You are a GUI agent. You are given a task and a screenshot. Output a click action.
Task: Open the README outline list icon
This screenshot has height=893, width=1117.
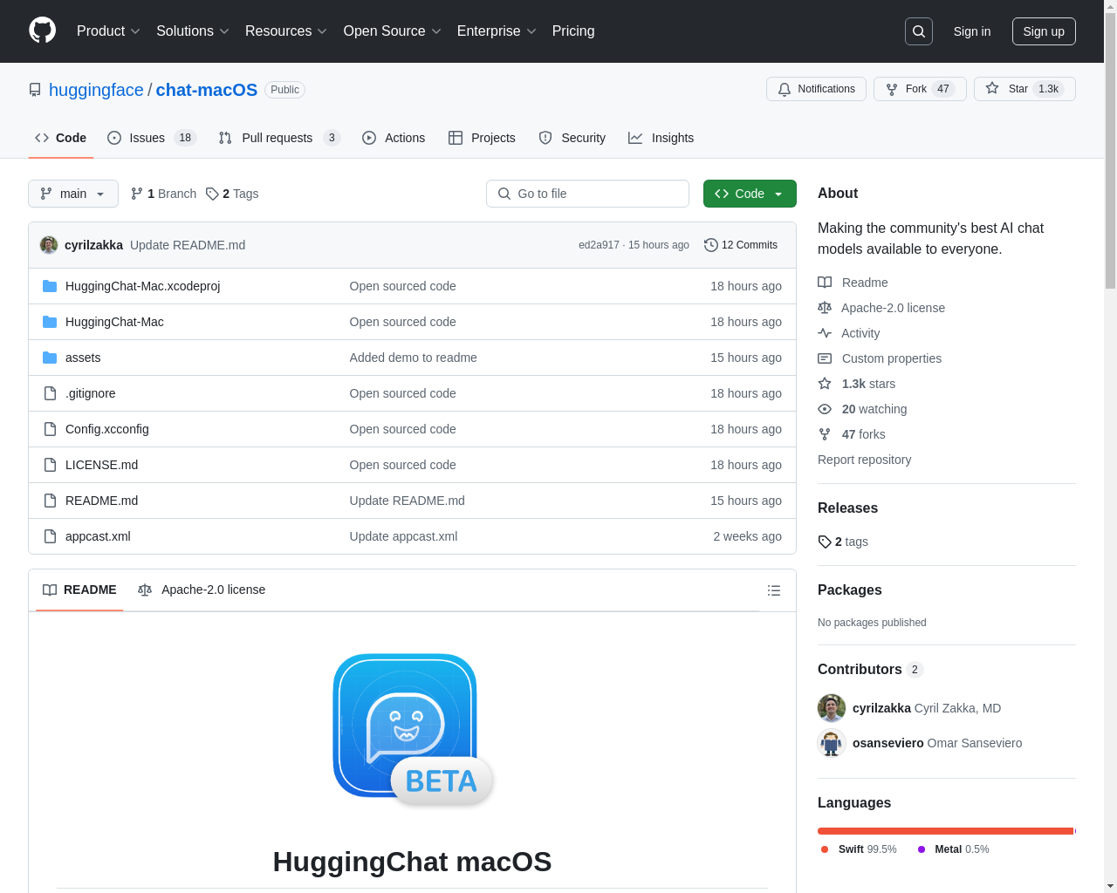click(x=774, y=590)
